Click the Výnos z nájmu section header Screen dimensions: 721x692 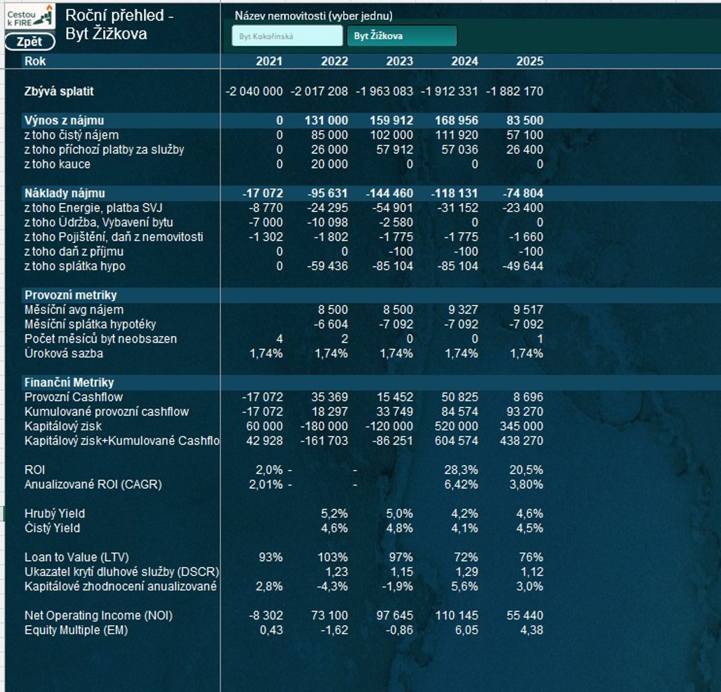tap(64, 121)
